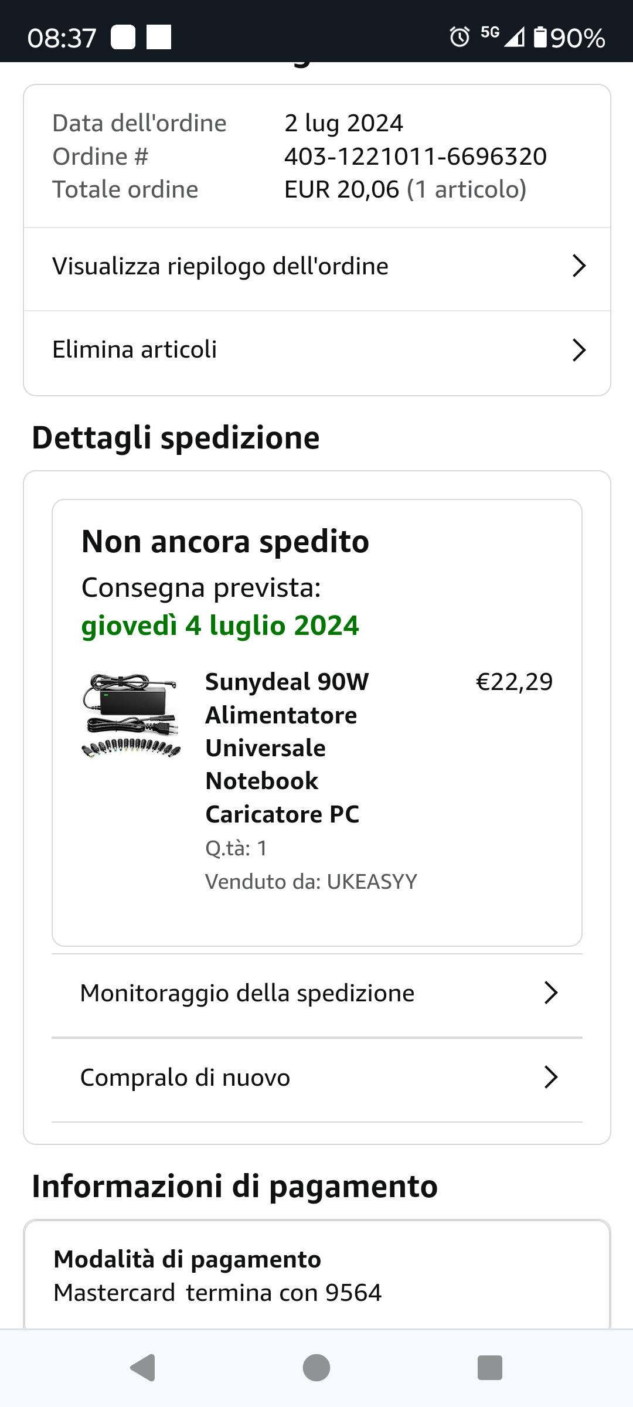Tap the chevron next to Elimina articoli
This screenshot has height=1407, width=633.
(578, 350)
